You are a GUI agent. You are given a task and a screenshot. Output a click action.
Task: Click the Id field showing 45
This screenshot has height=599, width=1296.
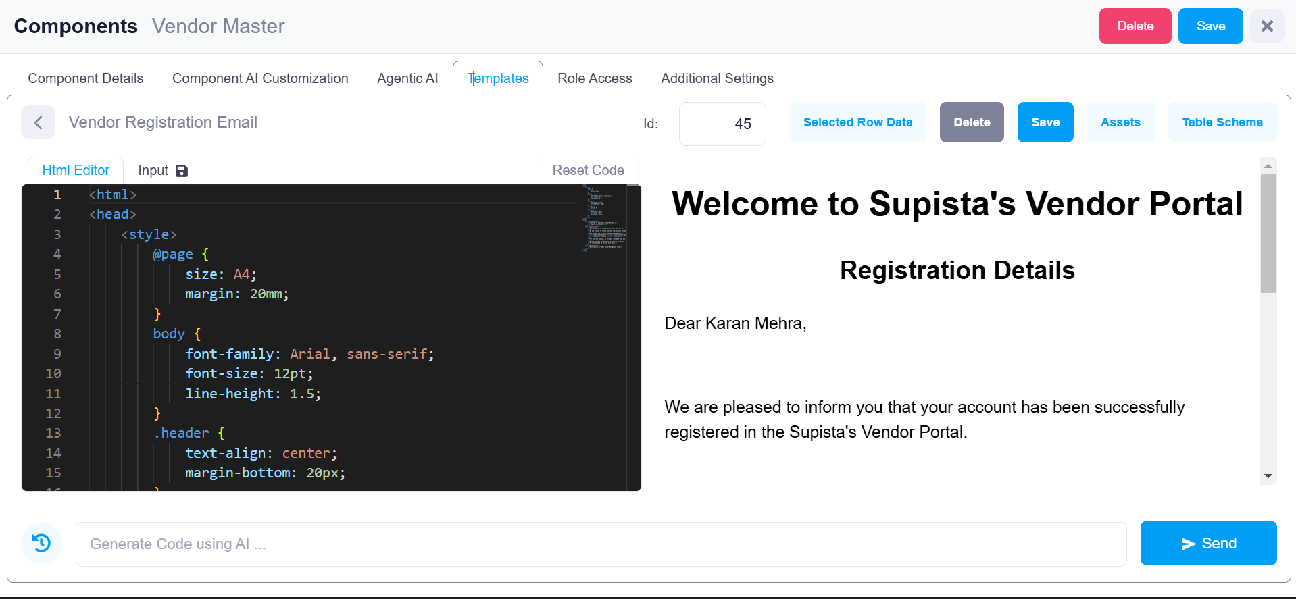coord(722,124)
